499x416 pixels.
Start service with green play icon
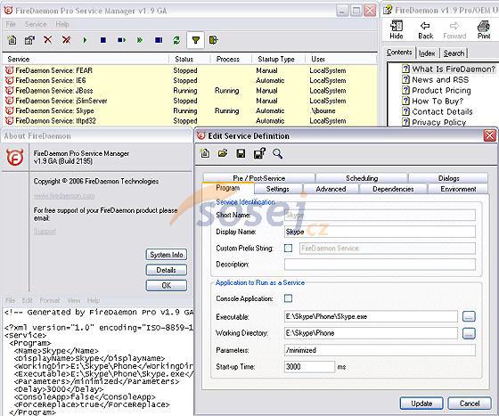[85, 40]
